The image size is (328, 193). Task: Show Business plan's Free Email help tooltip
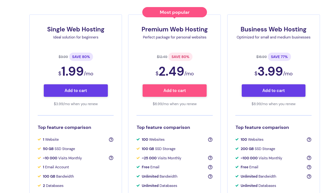(309, 167)
